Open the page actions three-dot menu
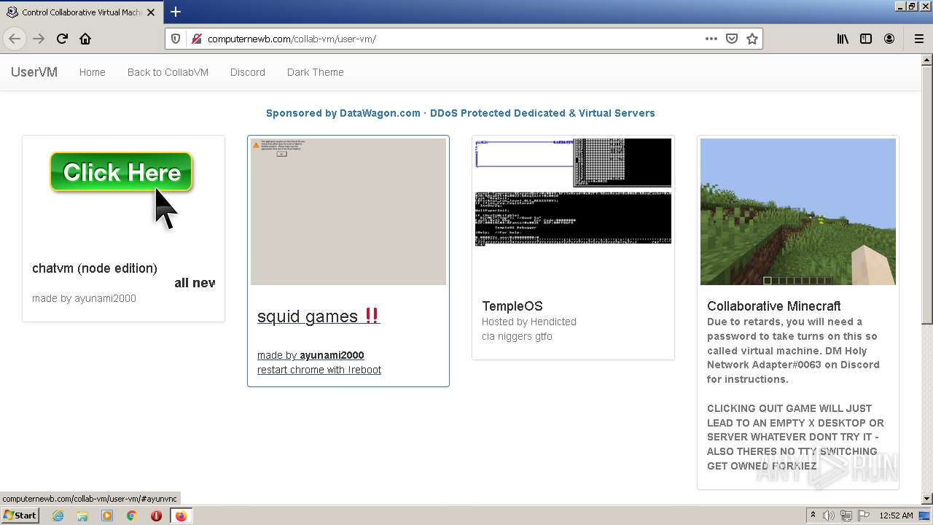933x525 pixels. [x=711, y=39]
